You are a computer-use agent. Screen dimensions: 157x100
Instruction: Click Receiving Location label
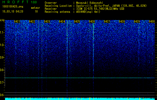(x=58, y=6)
